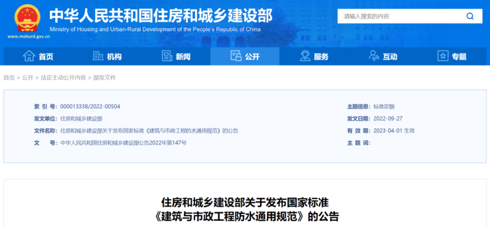490x228 pixels.
Task: Click the 文件名称 value text
Action: pos(149,131)
